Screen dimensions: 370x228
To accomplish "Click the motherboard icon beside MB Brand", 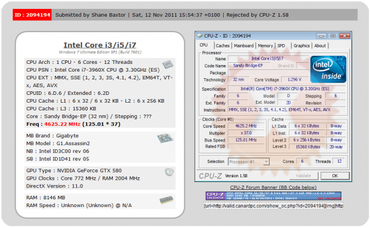I will (x=165, y=138).
